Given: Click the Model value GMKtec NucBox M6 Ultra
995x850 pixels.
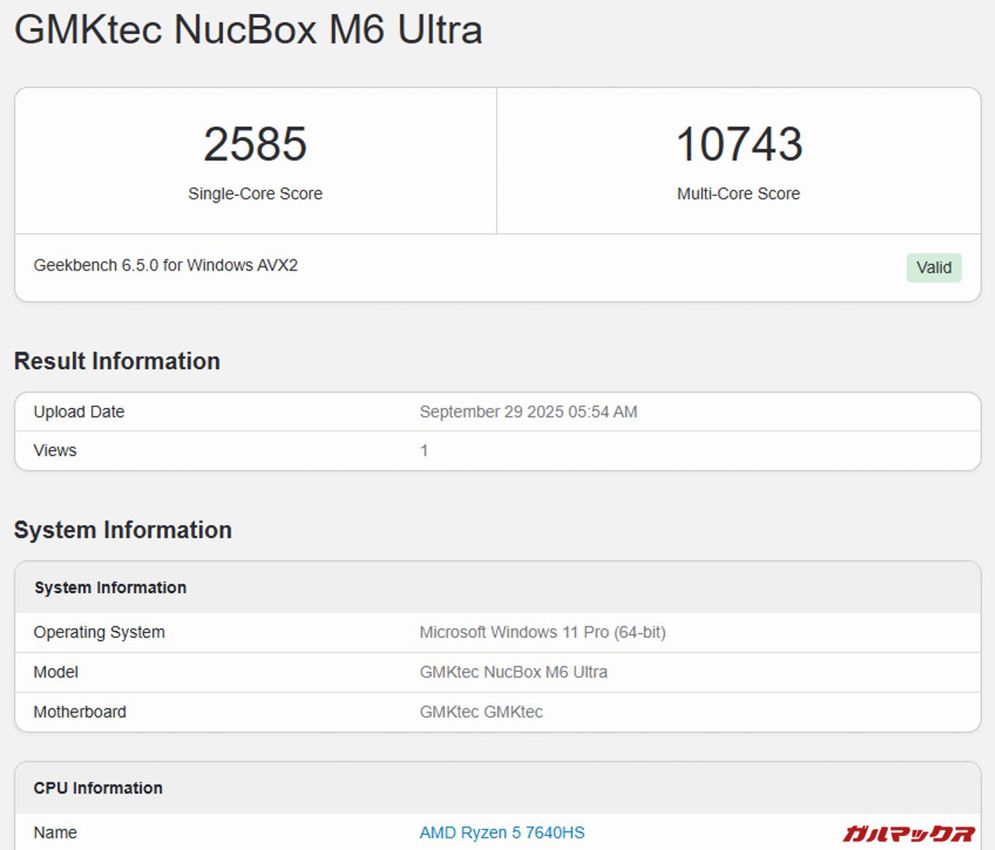Looking at the screenshot, I should [x=513, y=672].
